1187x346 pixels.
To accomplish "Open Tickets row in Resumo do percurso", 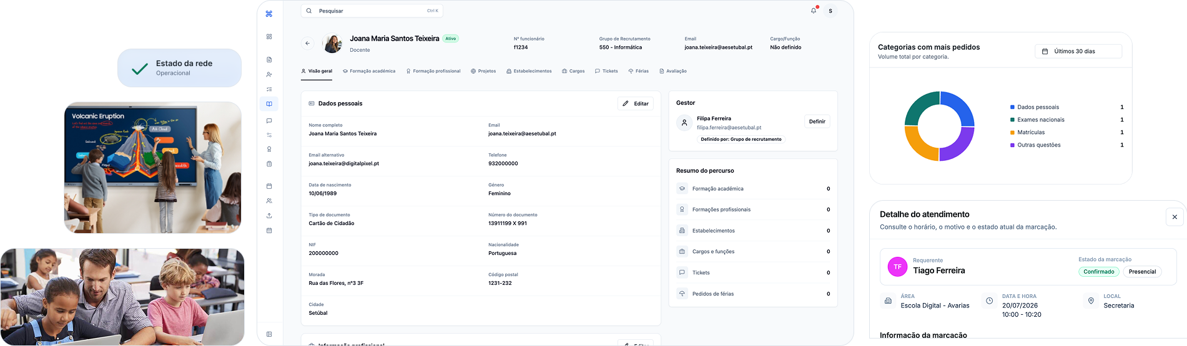I will [x=753, y=272].
